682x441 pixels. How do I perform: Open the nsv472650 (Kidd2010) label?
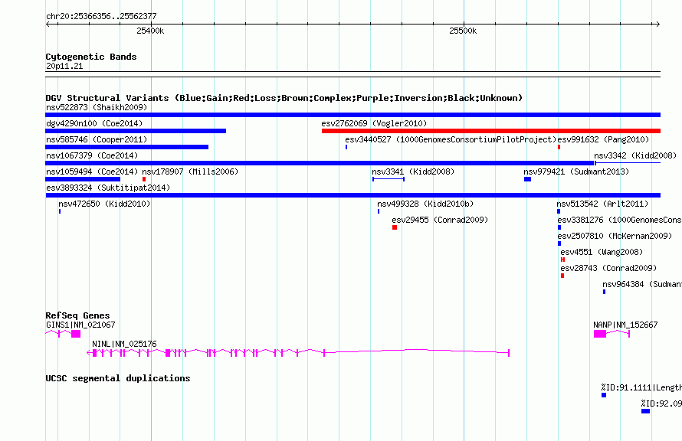click(104, 204)
